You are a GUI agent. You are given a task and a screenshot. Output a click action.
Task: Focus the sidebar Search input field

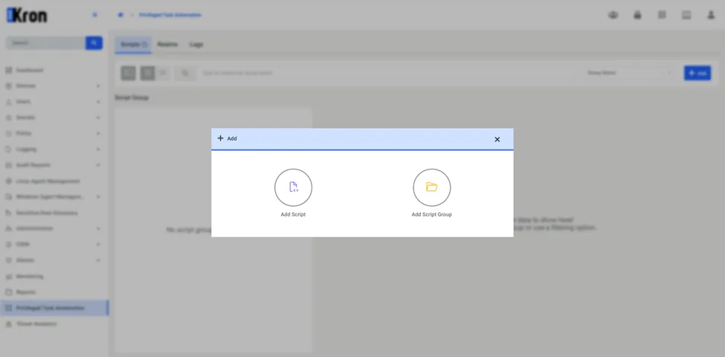[46, 43]
